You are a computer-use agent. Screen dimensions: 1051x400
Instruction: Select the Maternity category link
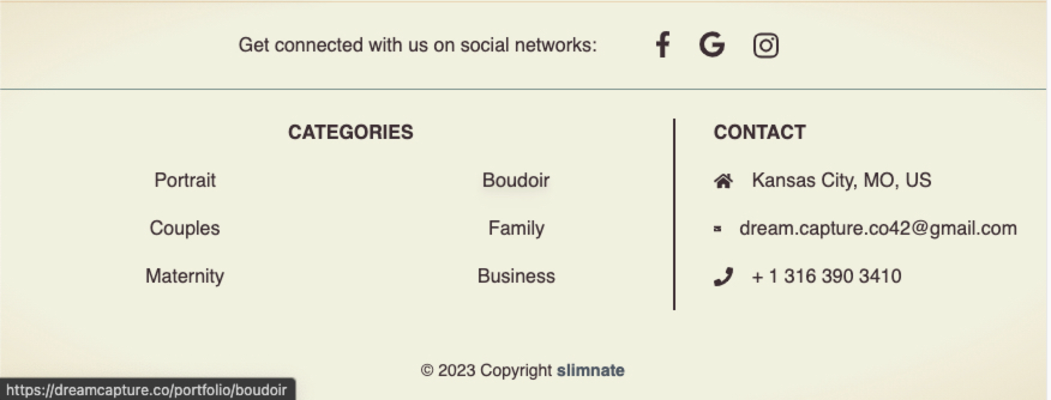(185, 276)
